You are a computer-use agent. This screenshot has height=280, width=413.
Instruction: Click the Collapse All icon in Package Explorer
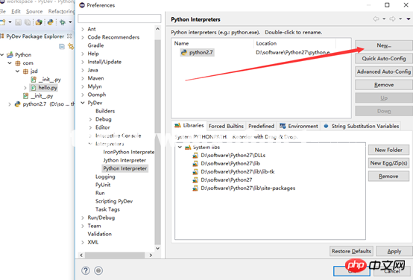pos(62,47)
